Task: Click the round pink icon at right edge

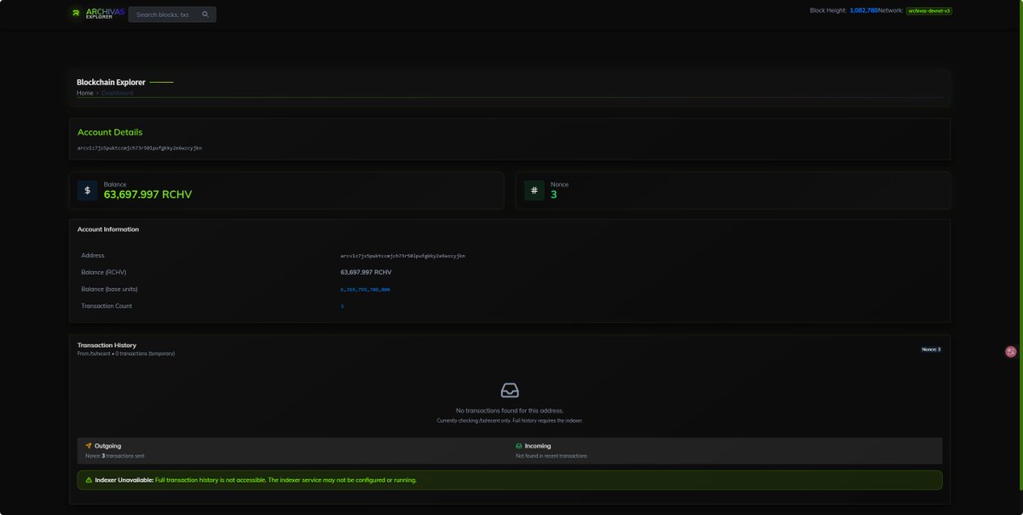Action: [x=1011, y=351]
